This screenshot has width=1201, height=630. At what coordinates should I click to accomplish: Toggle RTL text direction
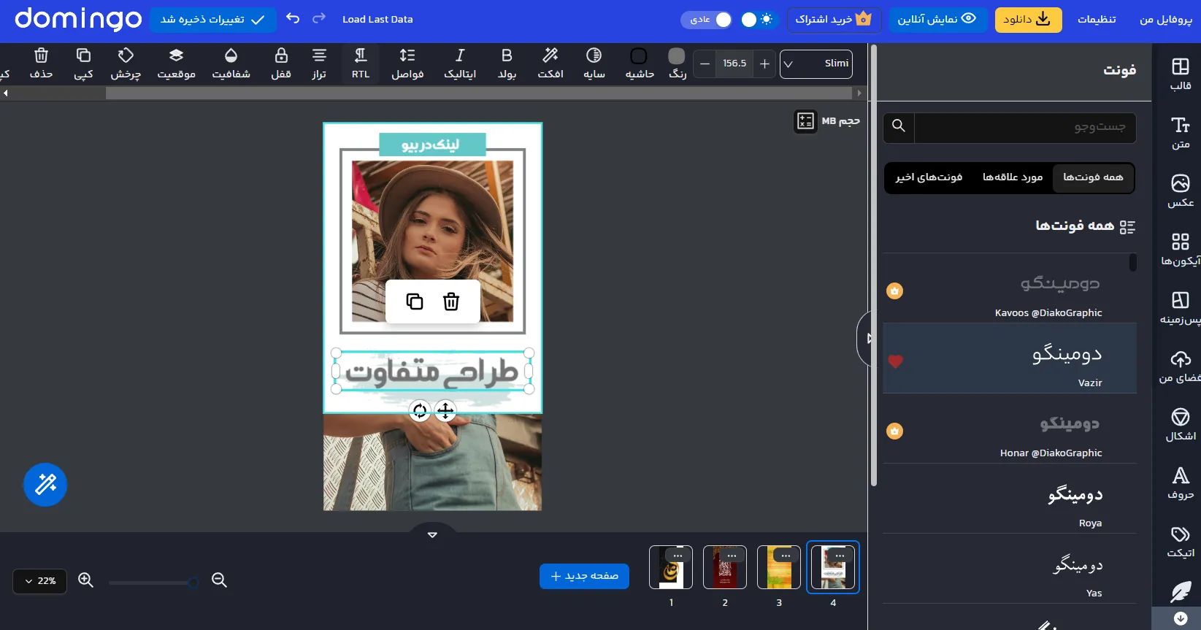pyautogui.click(x=361, y=64)
